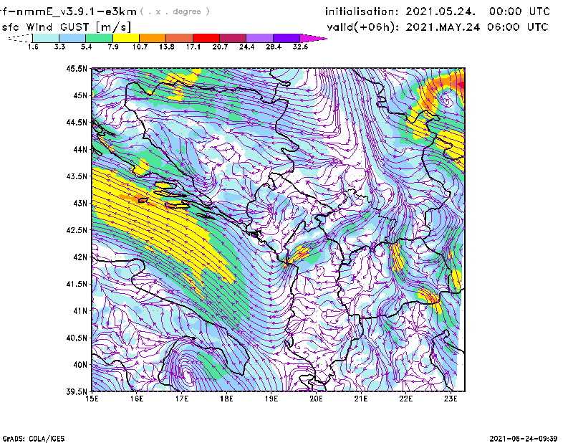The width and height of the screenshot is (573, 443).
Task: Click the 41.5N latitude label
Action: 77,284
